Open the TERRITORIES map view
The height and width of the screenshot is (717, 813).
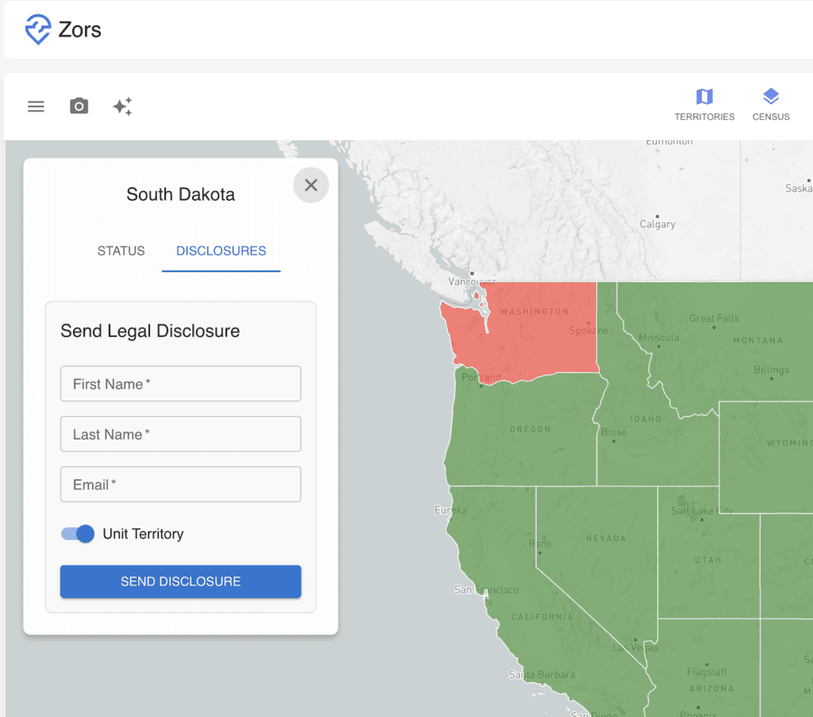(x=704, y=104)
